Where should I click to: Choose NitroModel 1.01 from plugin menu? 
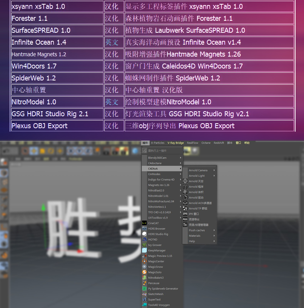click(x=162, y=196)
